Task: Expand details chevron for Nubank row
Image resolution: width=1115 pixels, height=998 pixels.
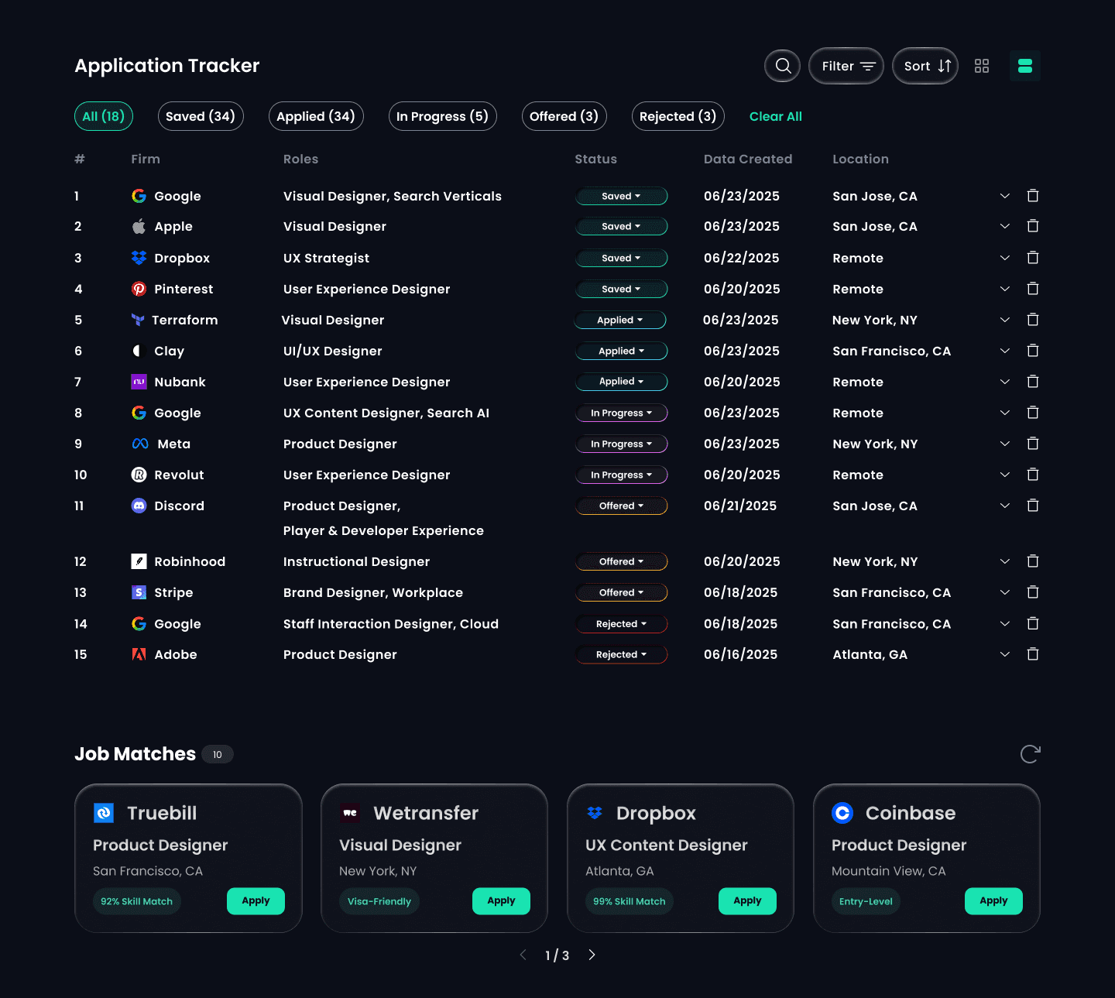Action: (x=1004, y=382)
